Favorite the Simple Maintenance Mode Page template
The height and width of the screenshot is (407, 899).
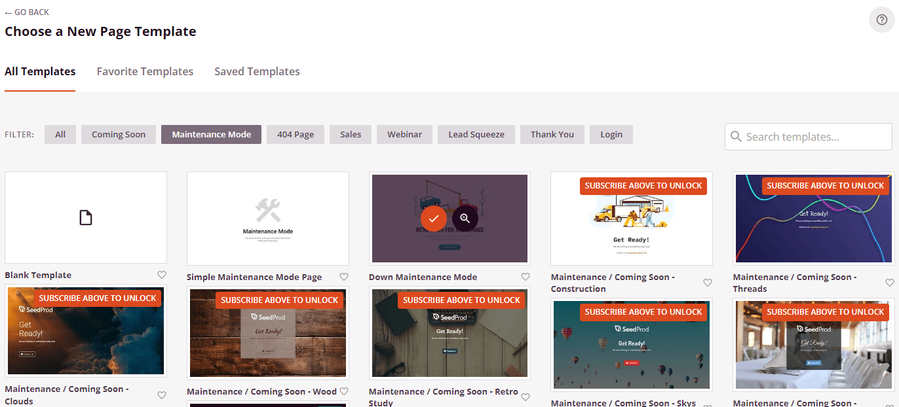coord(344,277)
